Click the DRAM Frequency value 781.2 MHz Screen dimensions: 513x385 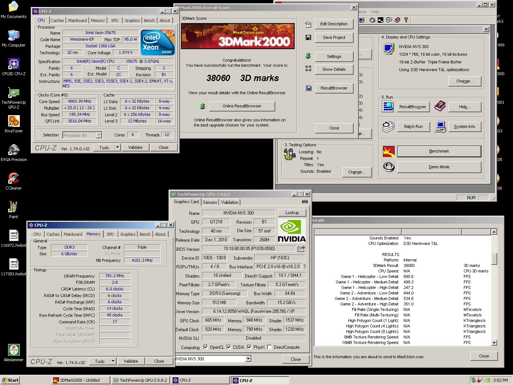click(115, 276)
